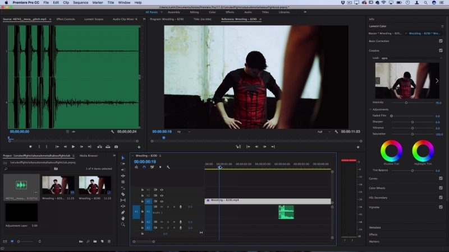Click trash Clear icon in Project panel

click(109, 241)
